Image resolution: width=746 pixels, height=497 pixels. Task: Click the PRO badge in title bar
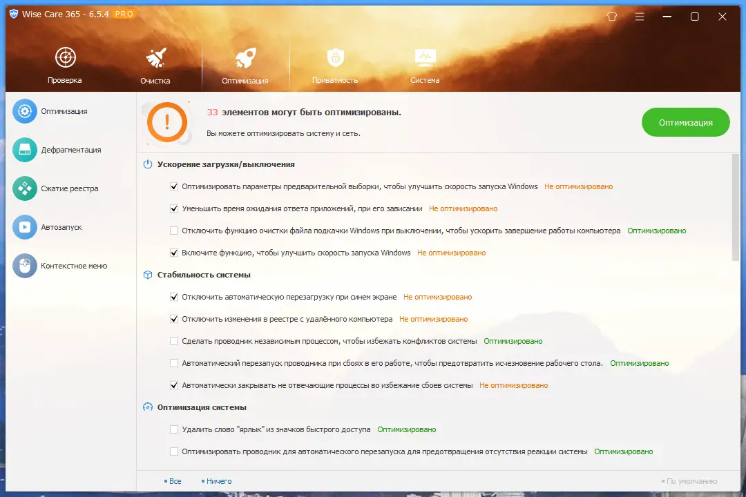124,14
